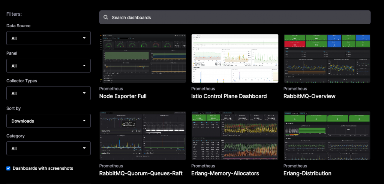Click the Istio Control Plane Dashboard title

229,96
